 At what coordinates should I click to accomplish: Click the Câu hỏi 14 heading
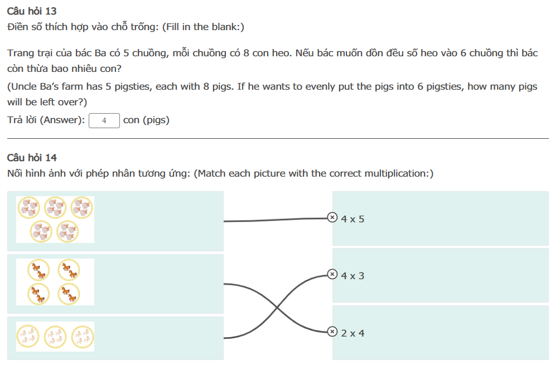(32, 158)
